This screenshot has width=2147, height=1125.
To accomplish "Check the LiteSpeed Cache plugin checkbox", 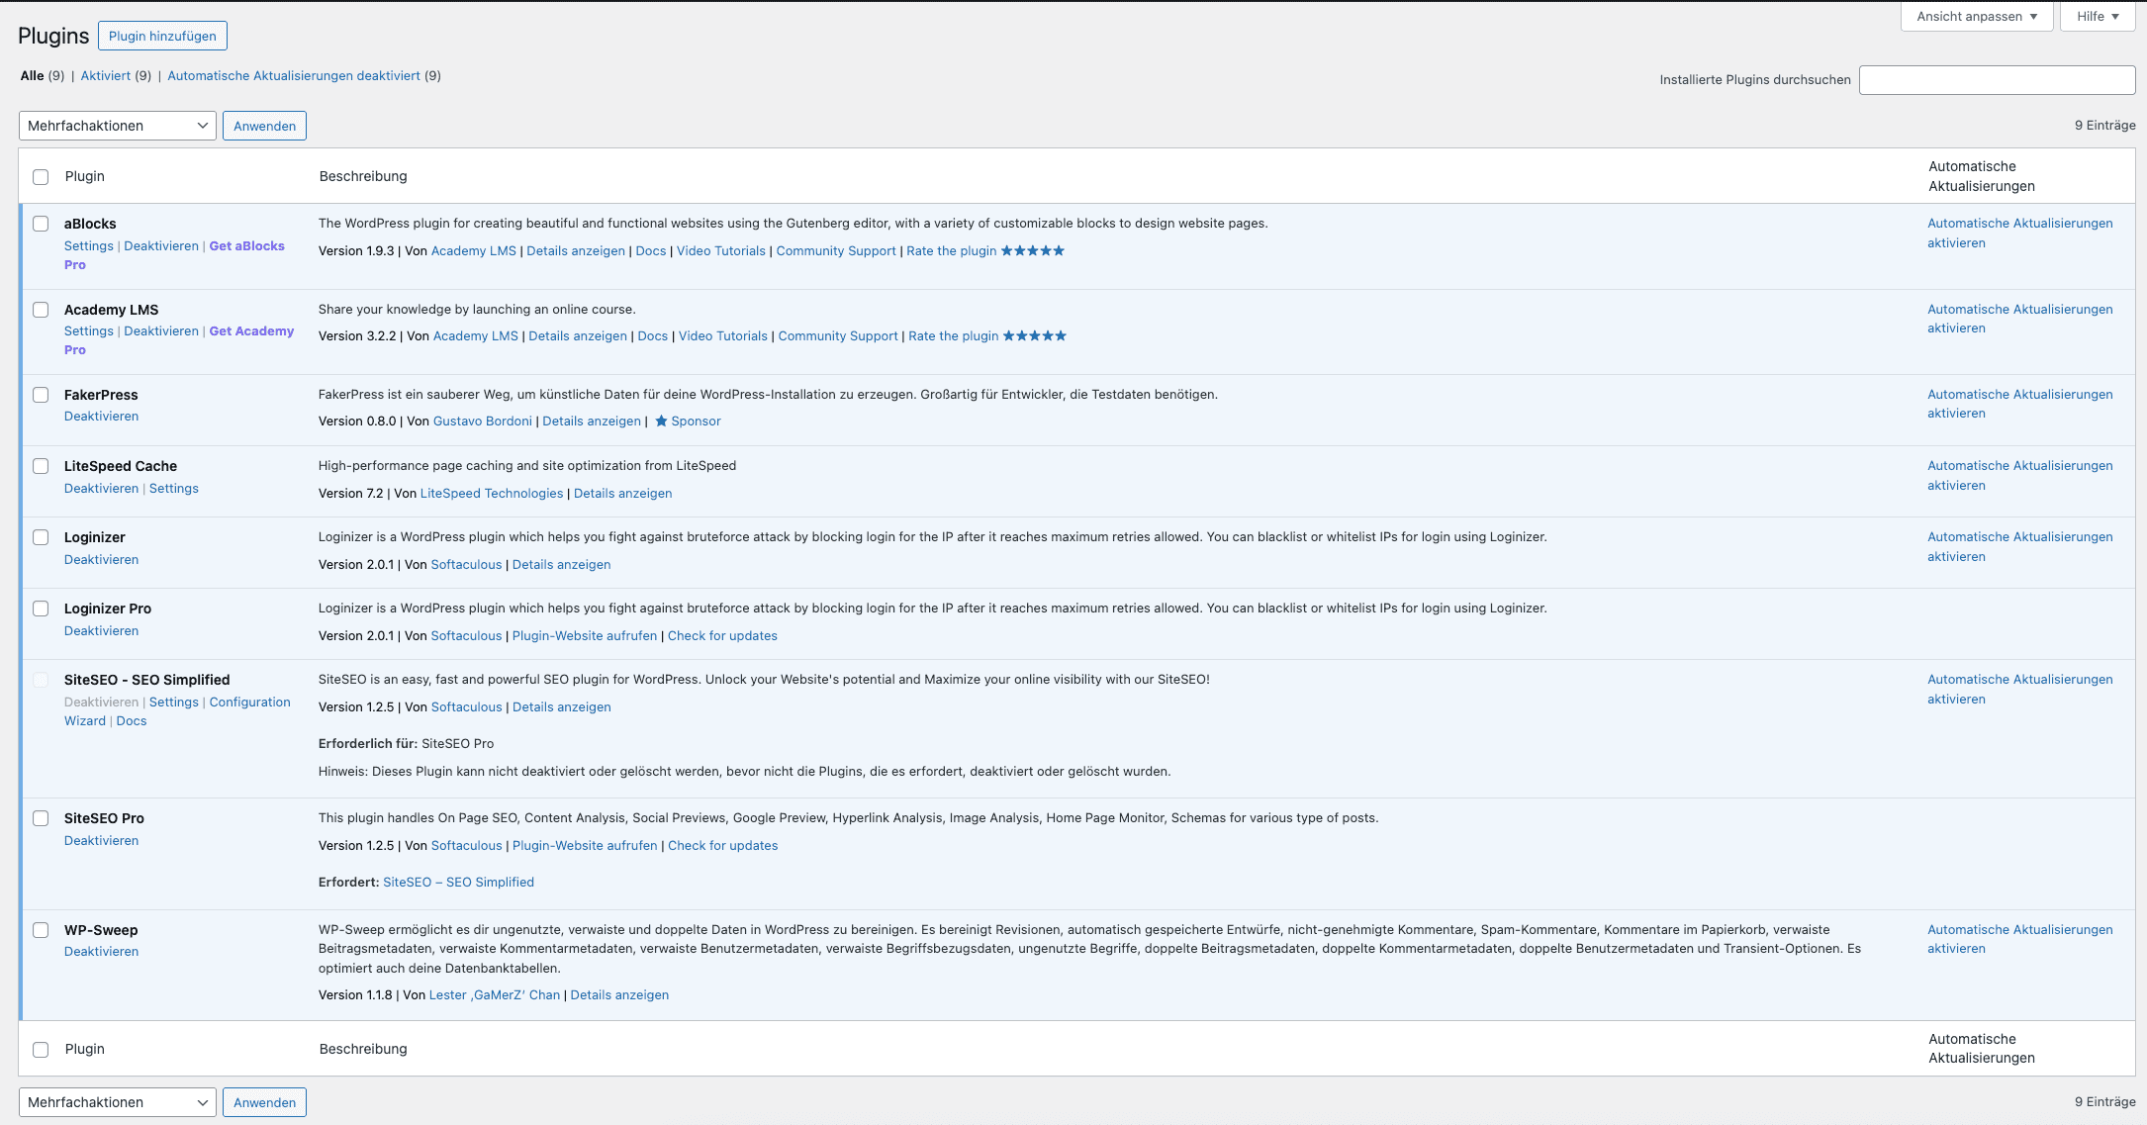I will coord(41,466).
